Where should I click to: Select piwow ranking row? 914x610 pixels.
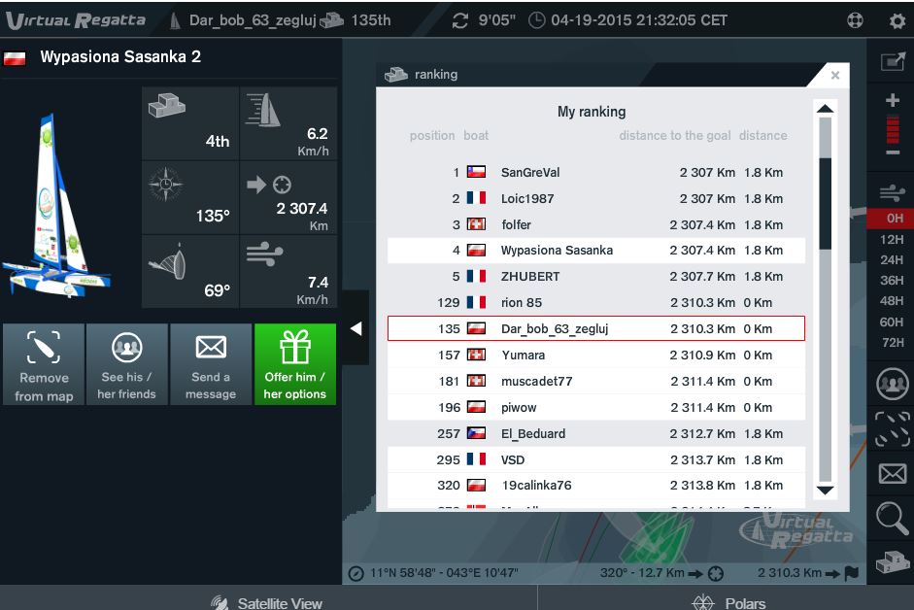[x=596, y=407]
